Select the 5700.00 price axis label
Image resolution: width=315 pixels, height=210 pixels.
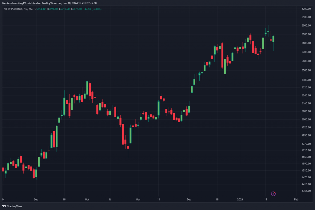click(306, 52)
